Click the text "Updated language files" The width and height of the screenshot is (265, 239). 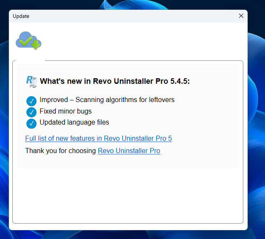[x=74, y=122]
